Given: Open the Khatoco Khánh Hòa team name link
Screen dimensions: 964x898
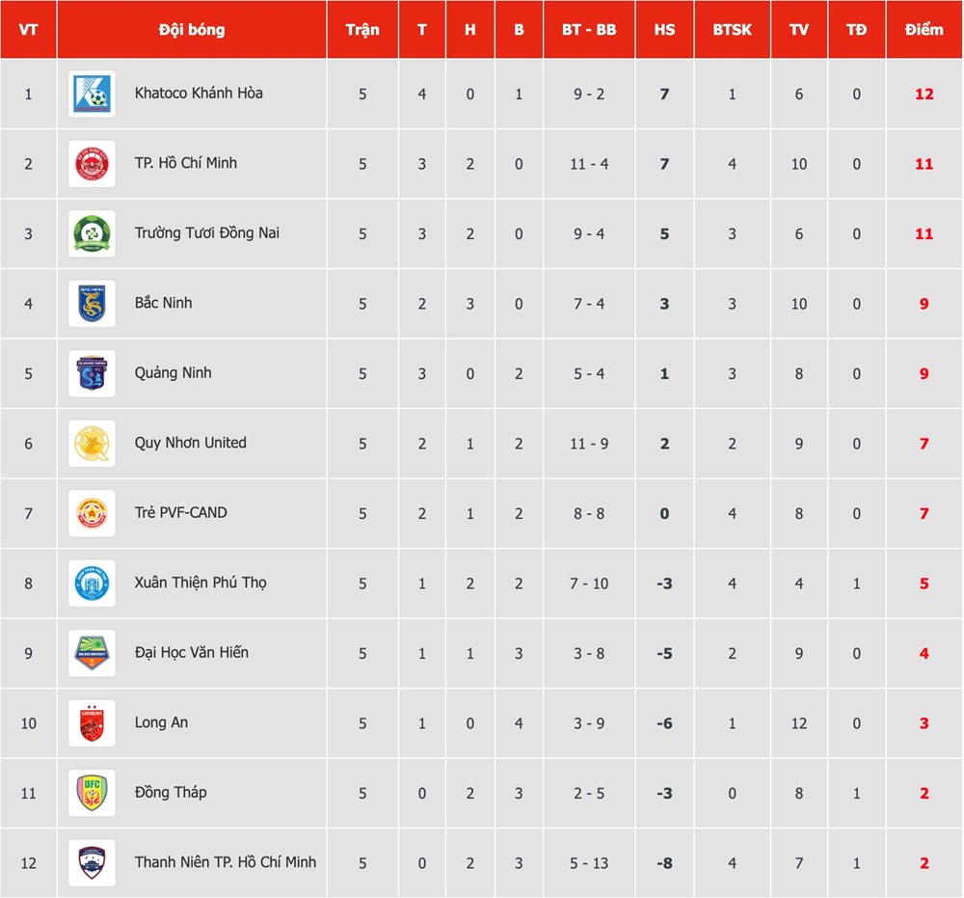Looking at the screenshot, I should point(199,94).
